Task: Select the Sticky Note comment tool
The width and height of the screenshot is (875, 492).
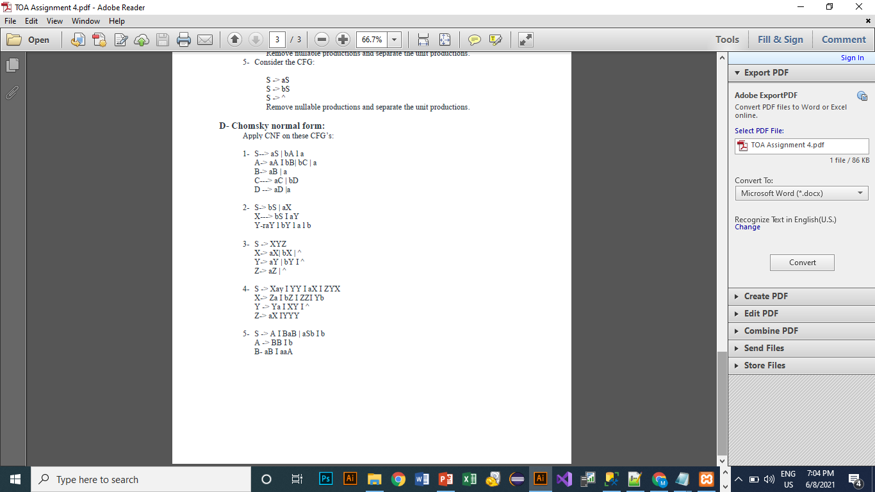Action: click(473, 39)
